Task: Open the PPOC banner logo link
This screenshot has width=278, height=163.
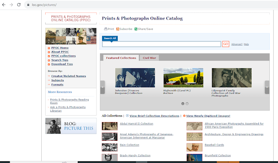Action: coord(71,18)
